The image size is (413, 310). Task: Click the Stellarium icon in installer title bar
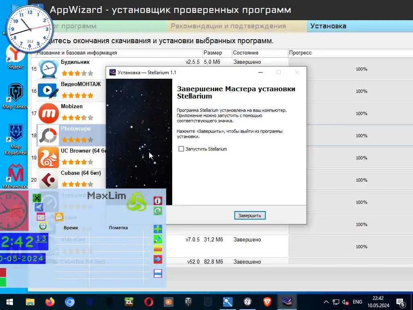(x=113, y=73)
